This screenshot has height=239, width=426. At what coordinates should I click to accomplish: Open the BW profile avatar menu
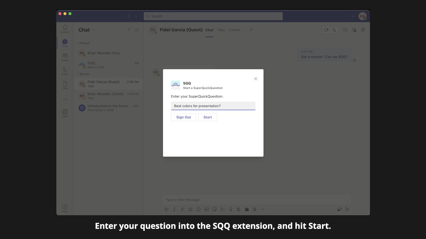pos(362,16)
